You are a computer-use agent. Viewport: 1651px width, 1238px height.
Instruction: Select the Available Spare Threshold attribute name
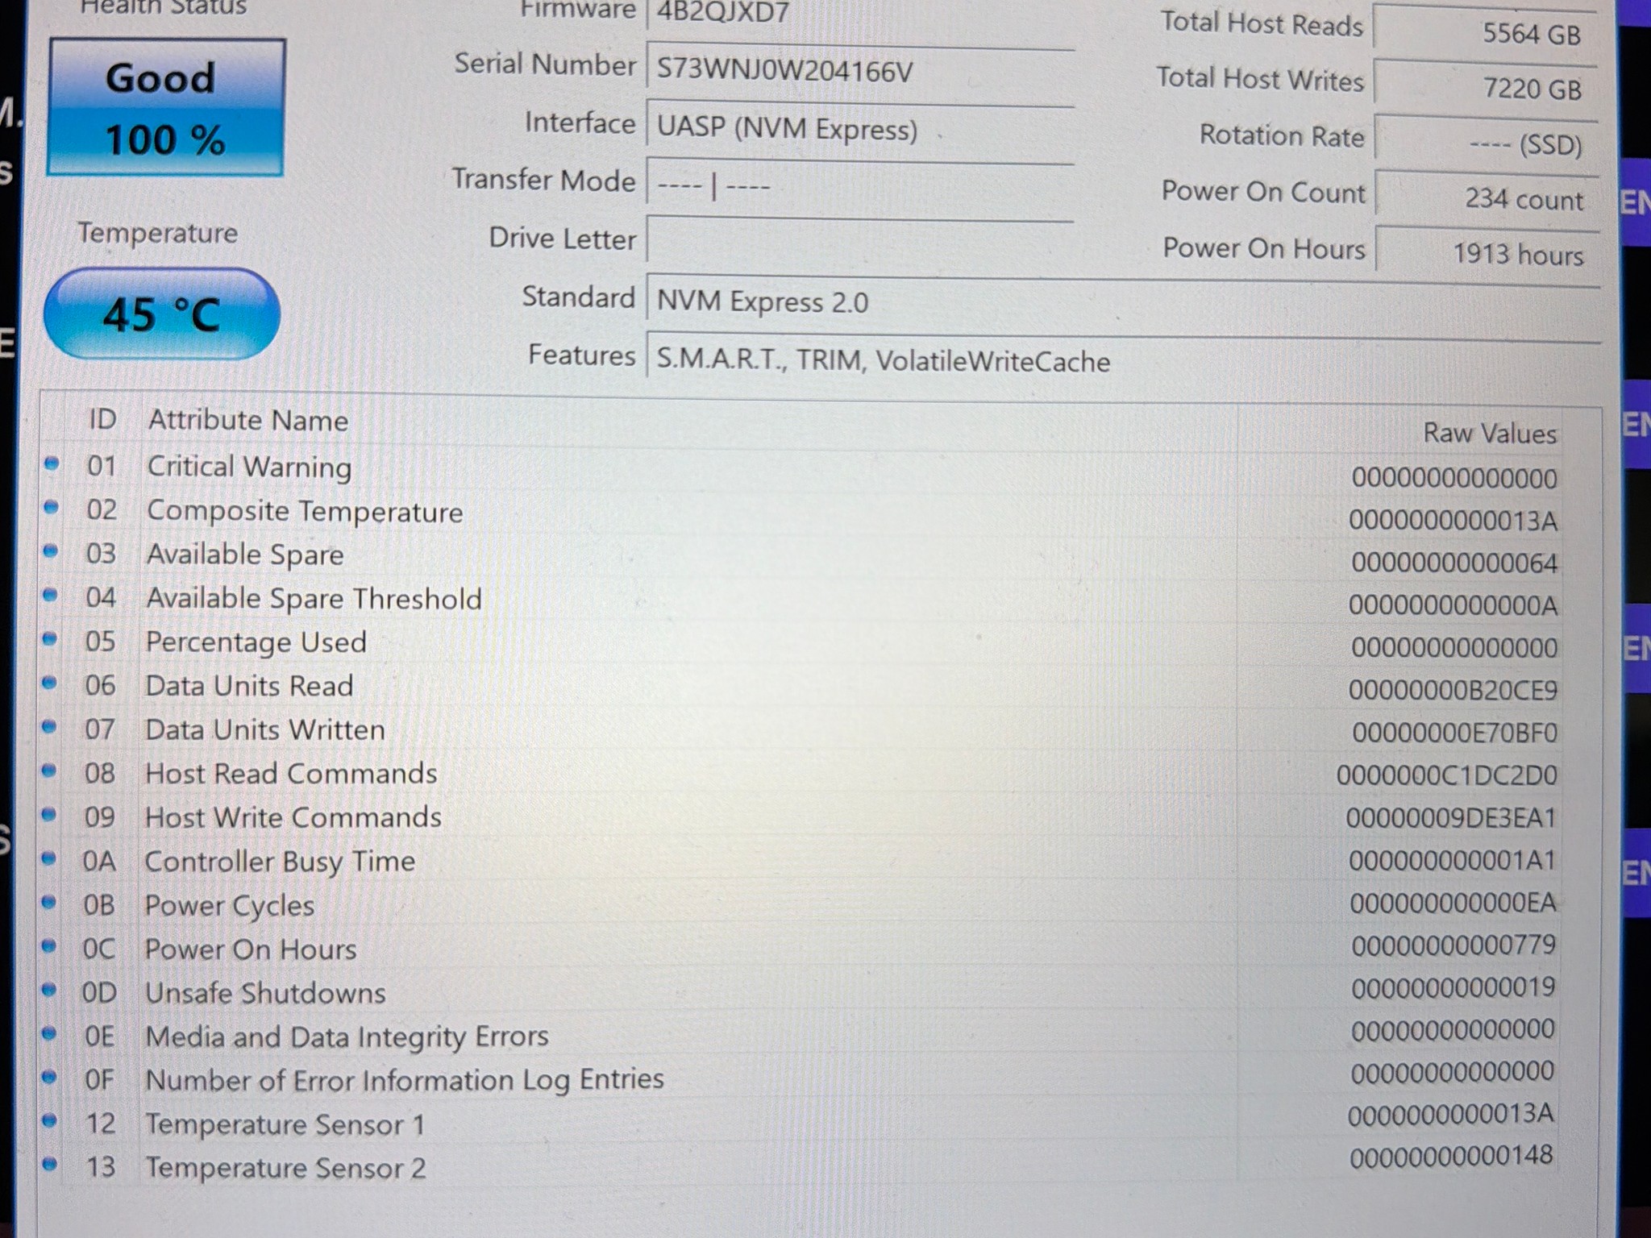click(x=314, y=599)
